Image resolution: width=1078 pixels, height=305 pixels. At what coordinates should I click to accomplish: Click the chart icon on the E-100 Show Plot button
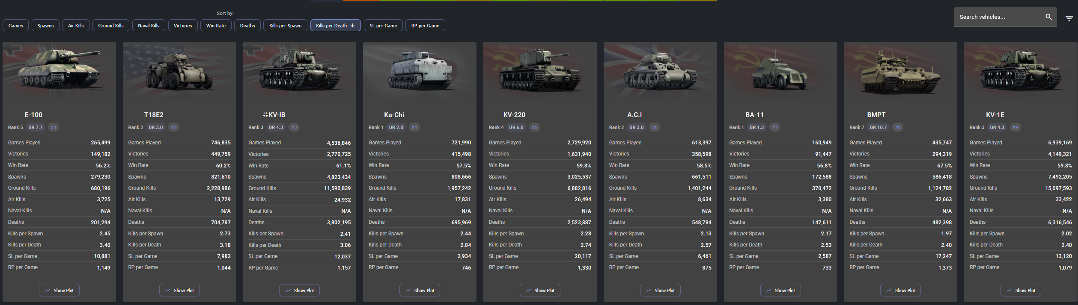[x=48, y=290]
